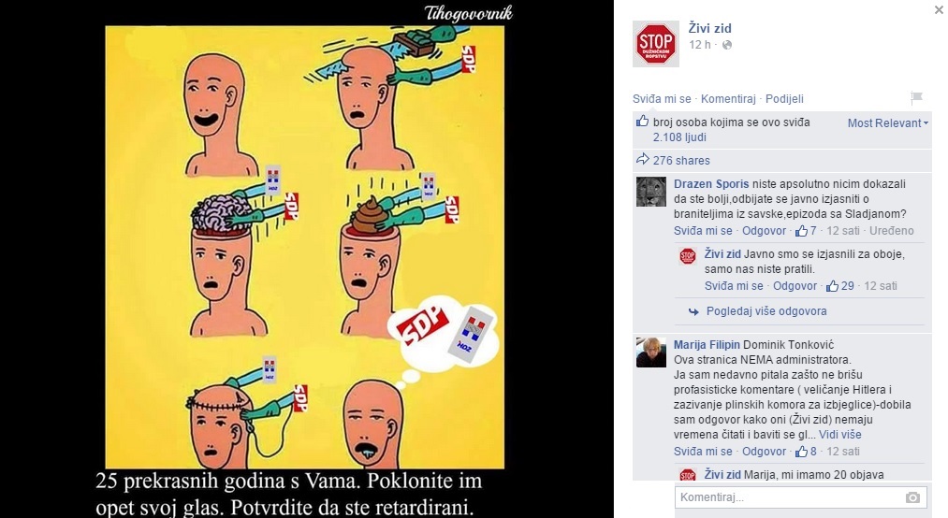
Task: Click Komentiraj under the post
Action: [728, 99]
